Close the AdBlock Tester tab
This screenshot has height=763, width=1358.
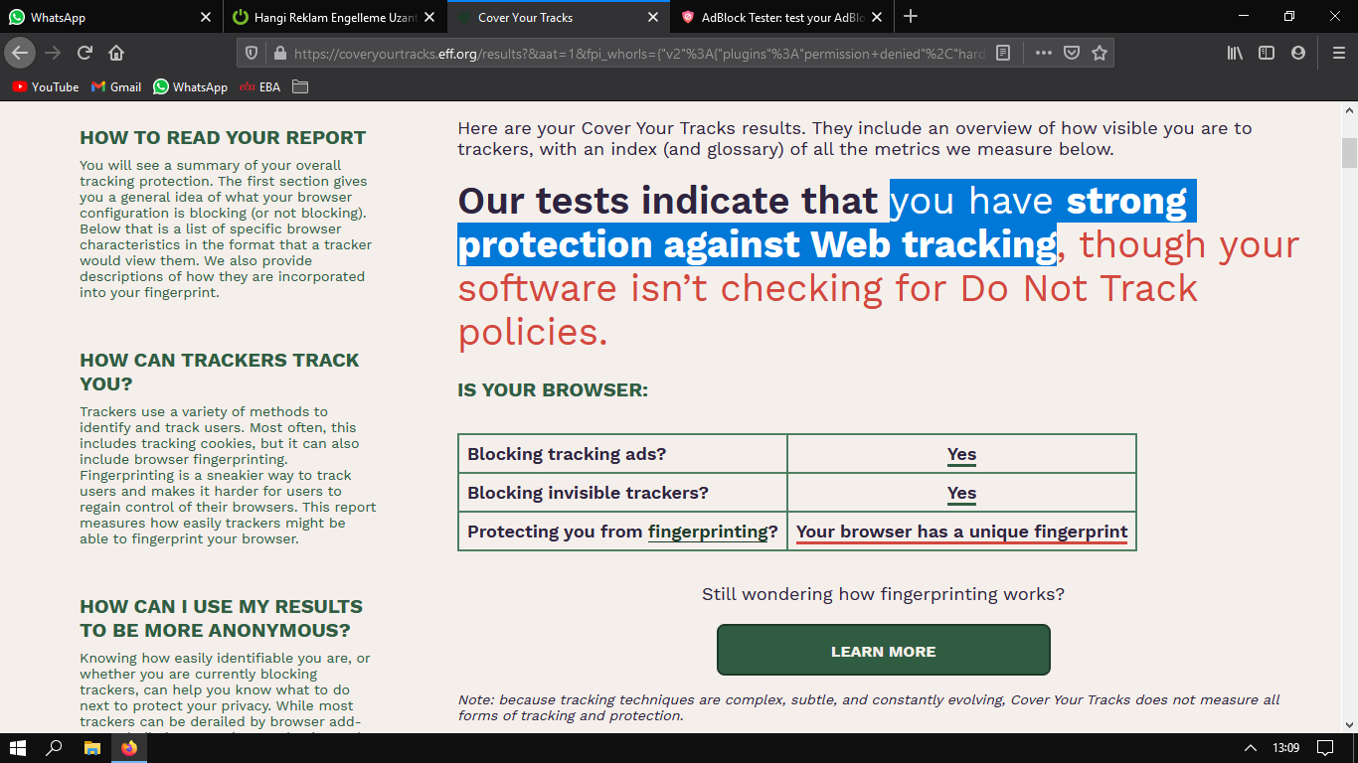tap(877, 17)
